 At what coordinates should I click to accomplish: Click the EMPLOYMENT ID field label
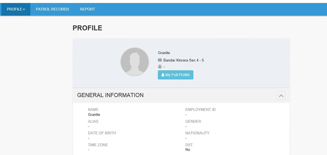[200, 110]
